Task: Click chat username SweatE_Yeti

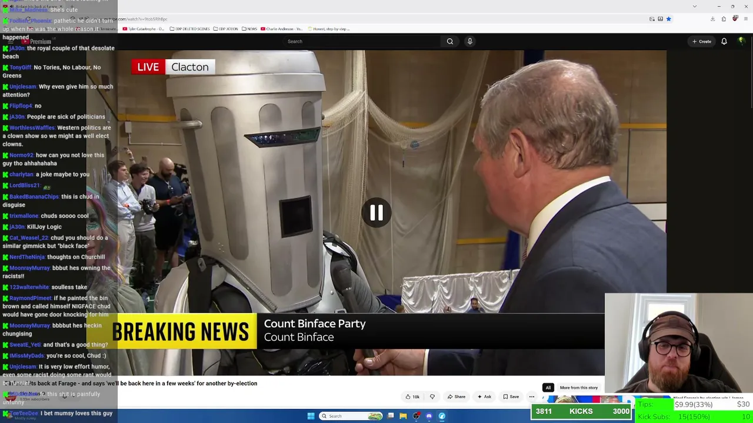Action: [25, 345]
